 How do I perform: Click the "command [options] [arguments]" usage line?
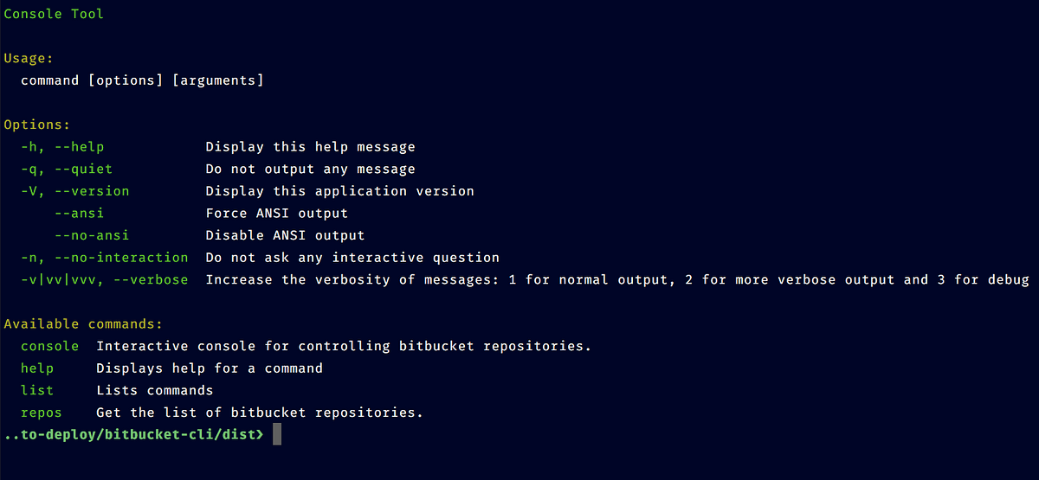click(x=142, y=80)
